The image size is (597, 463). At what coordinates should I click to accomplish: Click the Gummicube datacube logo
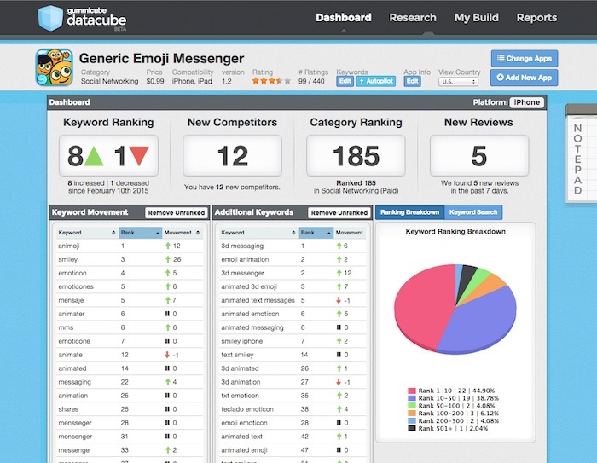coord(82,18)
